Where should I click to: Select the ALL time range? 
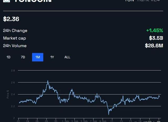[x=67, y=57]
